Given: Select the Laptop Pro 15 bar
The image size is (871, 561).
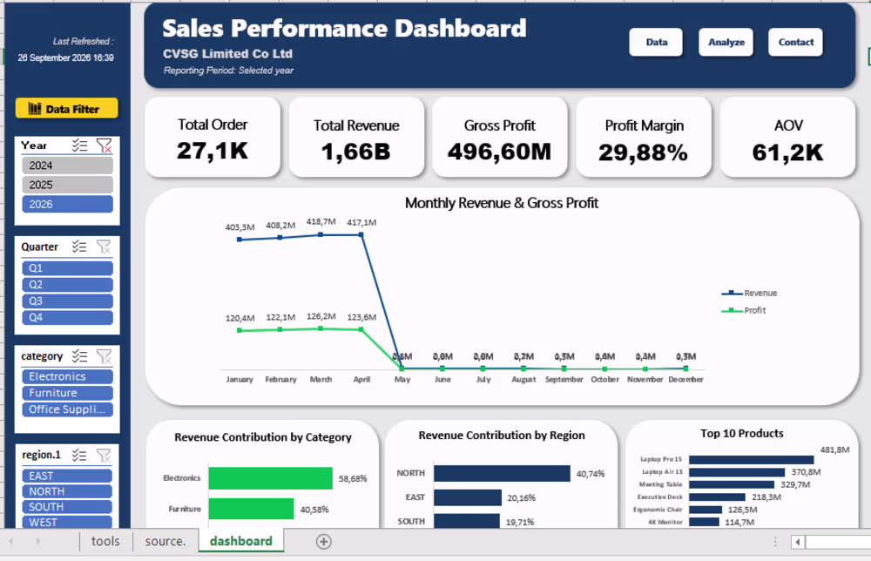Looking at the screenshot, I should [x=751, y=460].
